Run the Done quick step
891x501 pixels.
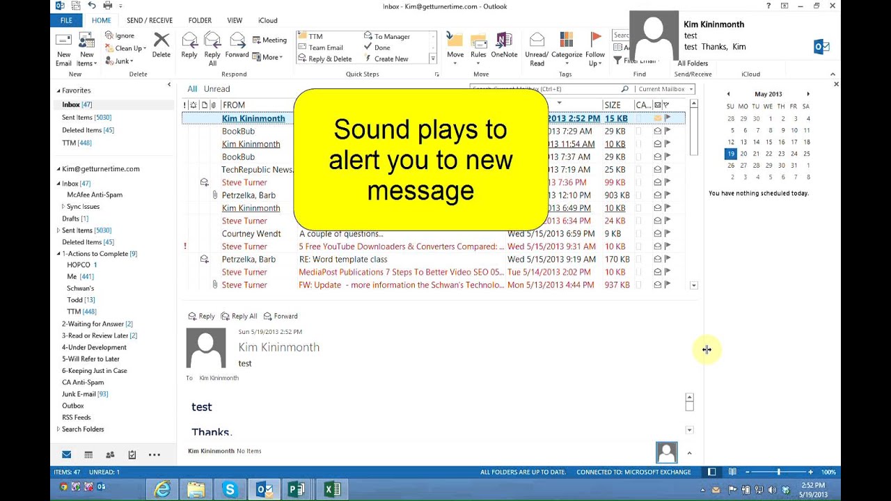377,47
